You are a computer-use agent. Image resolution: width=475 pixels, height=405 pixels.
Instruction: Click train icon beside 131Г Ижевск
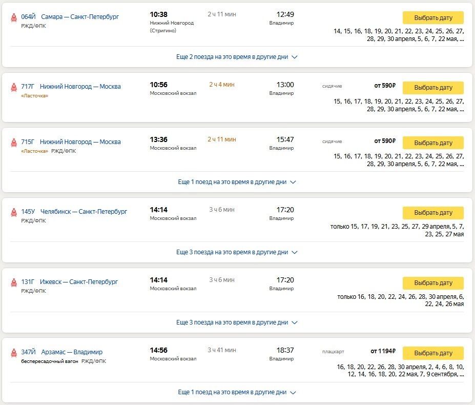14,283
